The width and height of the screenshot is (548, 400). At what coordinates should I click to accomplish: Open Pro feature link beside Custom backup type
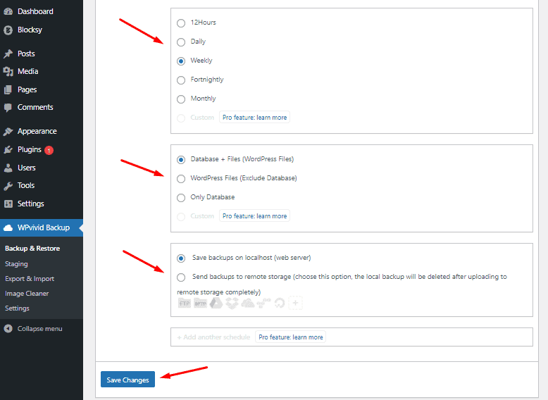[254, 216]
